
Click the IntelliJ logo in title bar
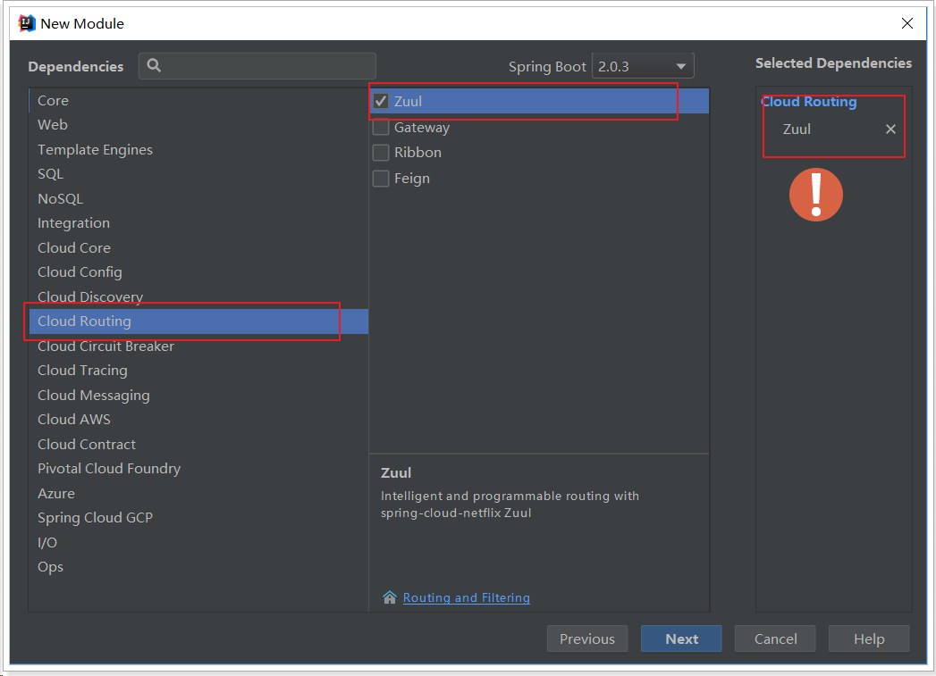pyautogui.click(x=27, y=23)
